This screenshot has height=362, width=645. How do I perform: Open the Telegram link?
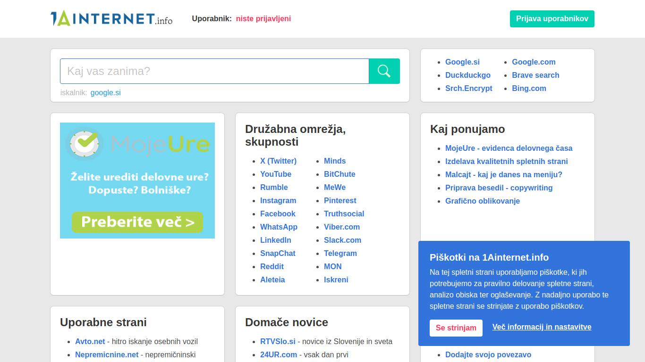point(340,254)
